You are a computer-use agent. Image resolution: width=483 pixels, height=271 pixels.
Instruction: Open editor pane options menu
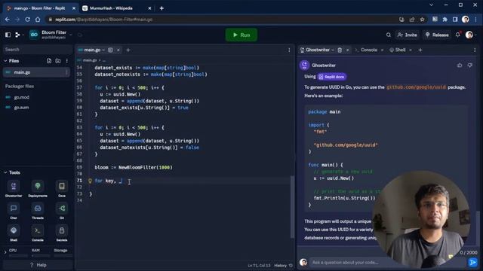tap(289, 50)
